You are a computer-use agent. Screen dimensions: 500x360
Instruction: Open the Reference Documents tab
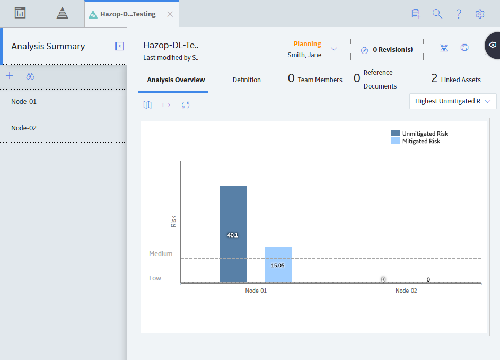[x=375, y=79]
